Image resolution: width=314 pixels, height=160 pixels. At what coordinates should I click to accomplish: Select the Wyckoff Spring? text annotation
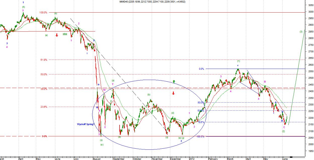pos(85,124)
